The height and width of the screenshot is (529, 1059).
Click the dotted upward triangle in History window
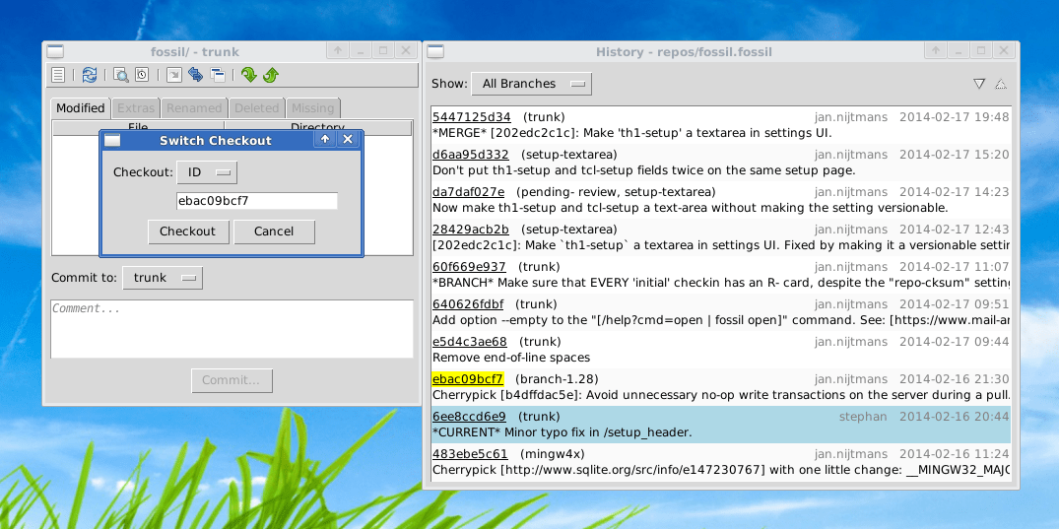1001,84
